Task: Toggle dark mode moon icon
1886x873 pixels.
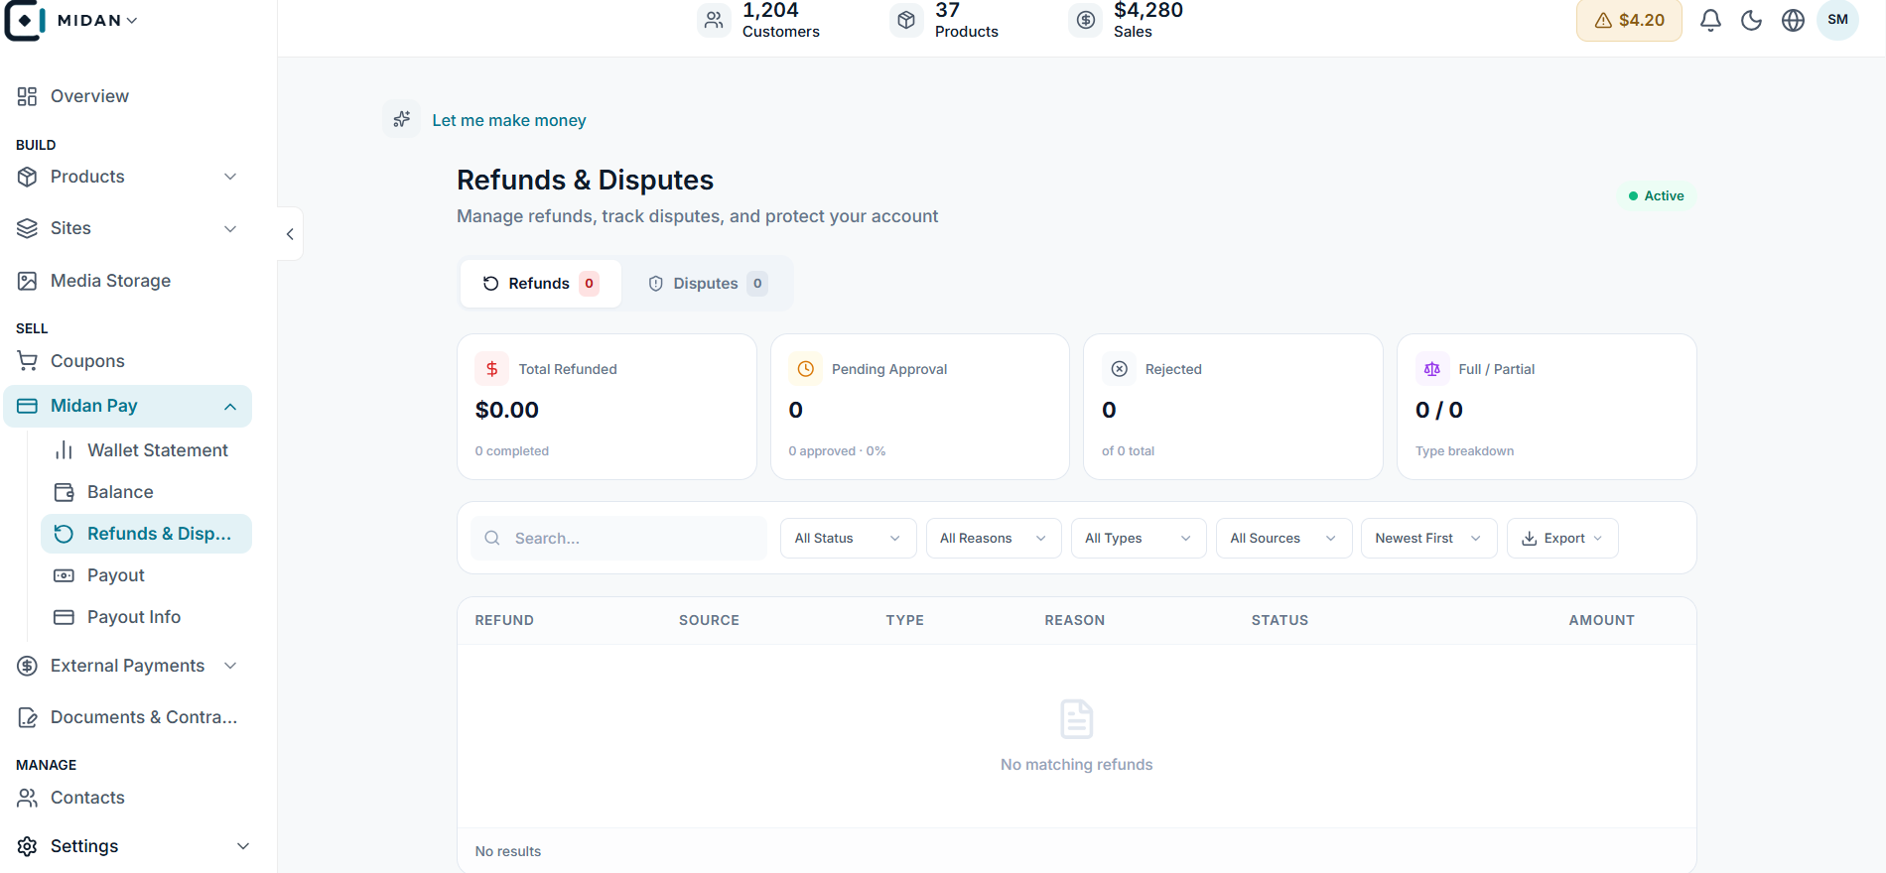Action: (1752, 20)
